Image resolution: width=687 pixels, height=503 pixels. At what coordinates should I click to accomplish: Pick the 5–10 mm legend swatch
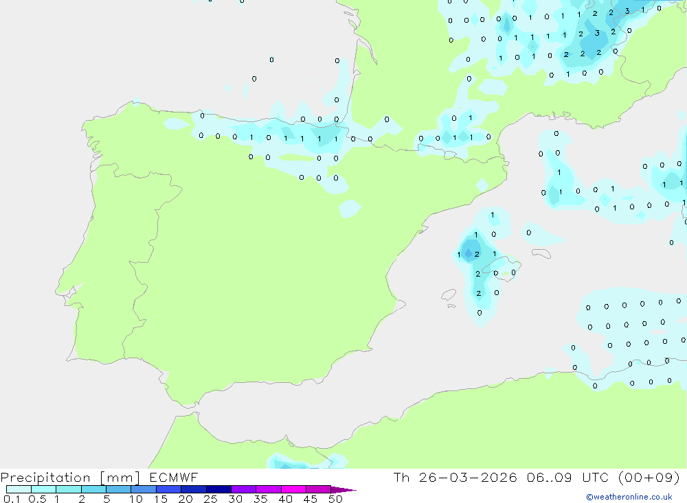[x=119, y=489]
